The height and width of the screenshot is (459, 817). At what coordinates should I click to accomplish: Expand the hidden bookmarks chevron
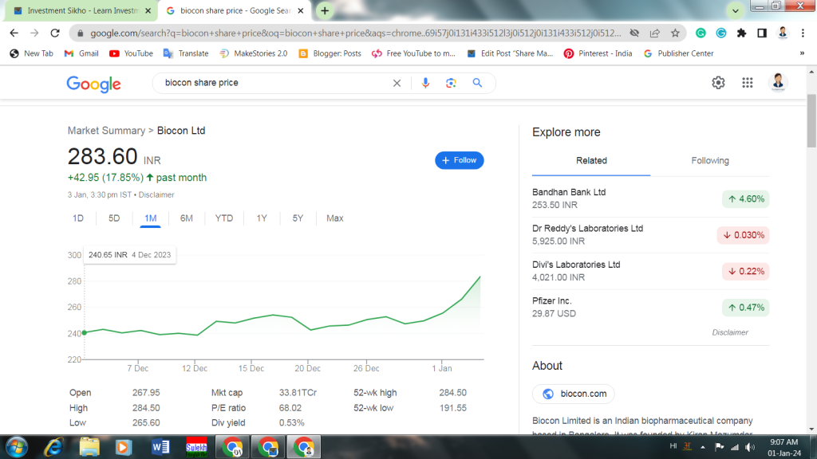pos(803,53)
